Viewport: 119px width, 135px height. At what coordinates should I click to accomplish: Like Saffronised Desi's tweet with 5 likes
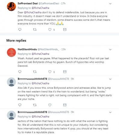point(50,29)
